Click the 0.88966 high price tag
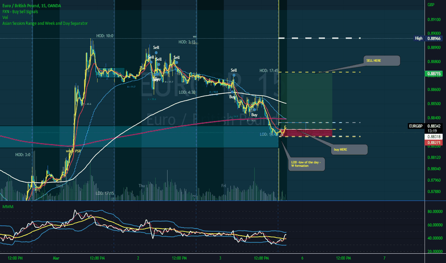The width and height of the screenshot is (446, 263). tap(434, 38)
